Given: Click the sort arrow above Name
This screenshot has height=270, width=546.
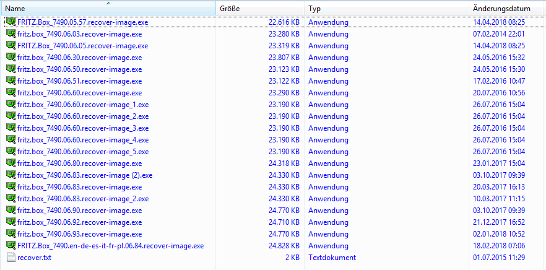Looking at the screenshot, I should pyautogui.click(x=108, y=3).
